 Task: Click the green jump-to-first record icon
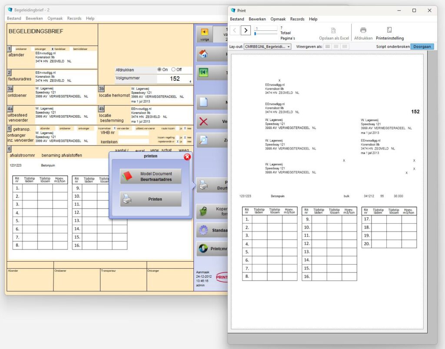(x=203, y=73)
